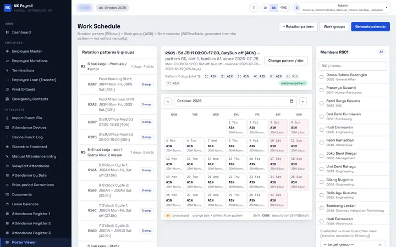This screenshot has width=396, height=247.
Task: Click the Terminations sidebar icon
Action: click(7, 70)
